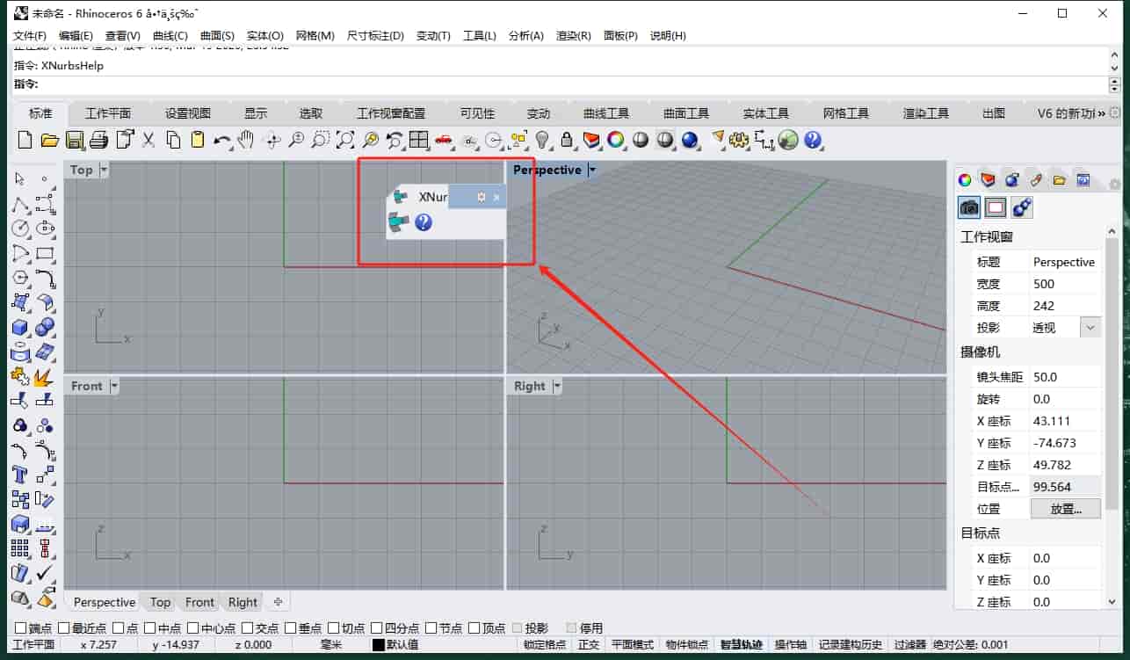Toggle 正交 mode in the status bar
Viewport: 1130px width, 660px height.
[x=588, y=643]
